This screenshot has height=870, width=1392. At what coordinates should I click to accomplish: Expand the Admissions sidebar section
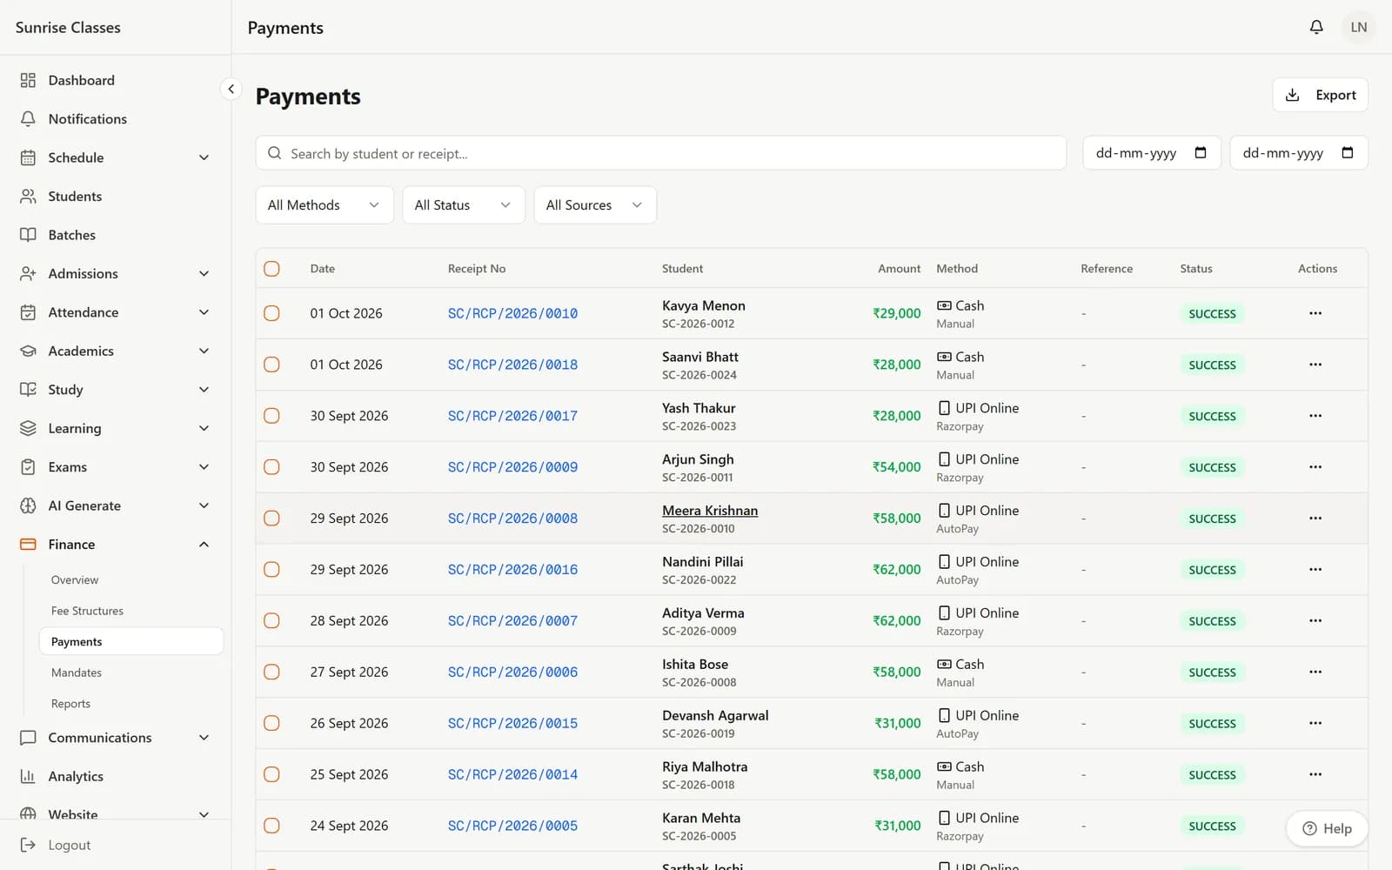(x=115, y=274)
